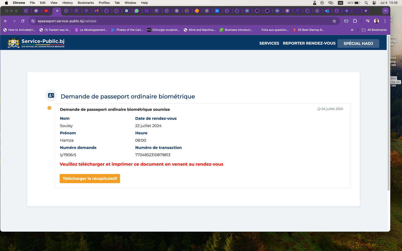
Task: Go back to the previous page
Action: click(x=6, y=21)
